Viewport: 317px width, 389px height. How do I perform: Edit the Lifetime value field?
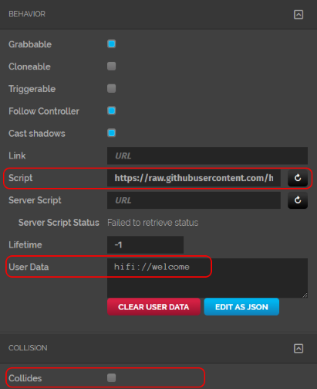145,244
